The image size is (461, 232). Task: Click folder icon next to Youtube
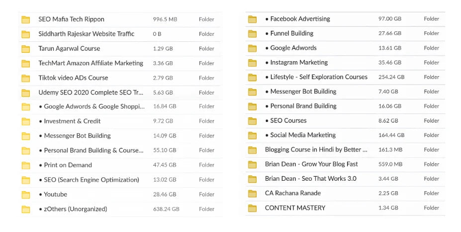click(x=26, y=195)
